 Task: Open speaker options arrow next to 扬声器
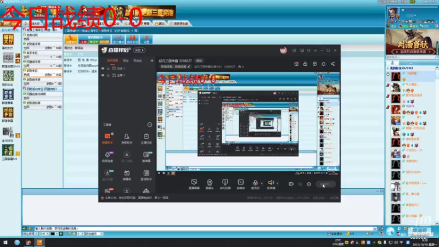(x=278, y=183)
